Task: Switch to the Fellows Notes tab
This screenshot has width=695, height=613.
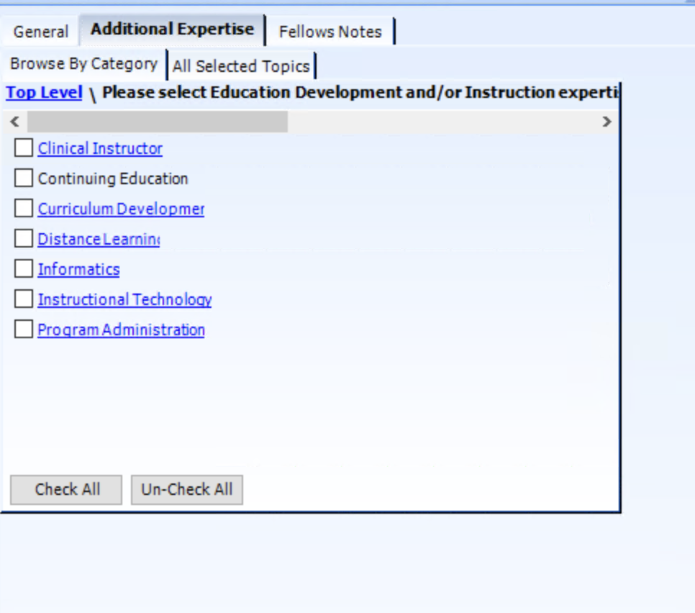Action: (330, 32)
